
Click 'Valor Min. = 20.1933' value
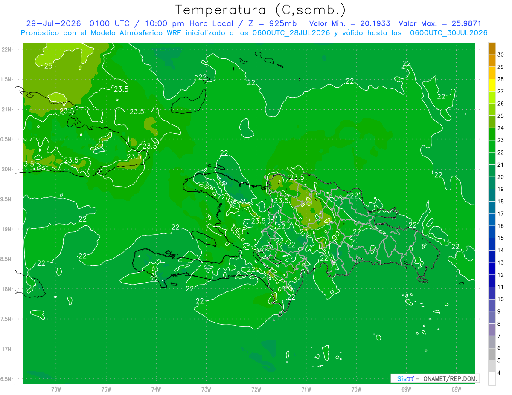pos(349,23)
